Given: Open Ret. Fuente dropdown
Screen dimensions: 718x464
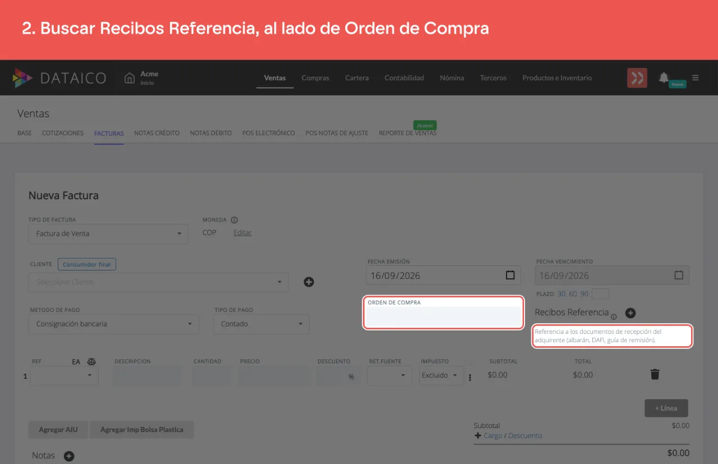Looking at the screenshot, I should coord(390,375).
